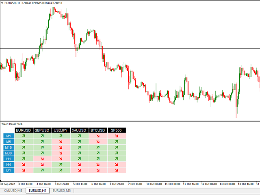Click EURUSD H4 down-trend arrow

click(x=24, y=165)
